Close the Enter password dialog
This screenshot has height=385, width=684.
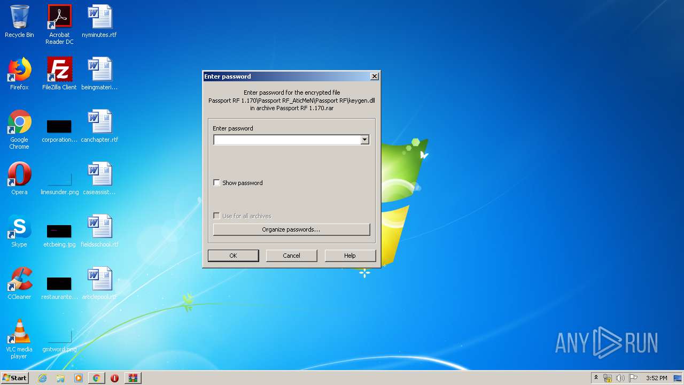tap(375, 76)
